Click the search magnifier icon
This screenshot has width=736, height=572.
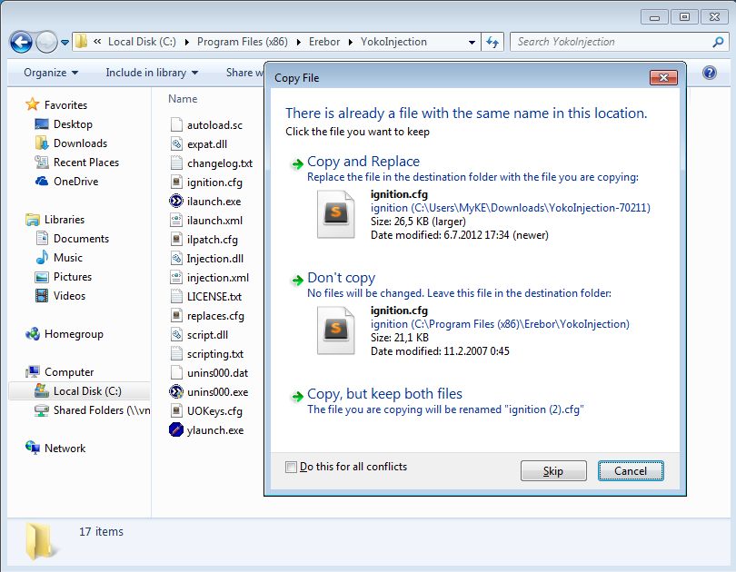point(718,42)
